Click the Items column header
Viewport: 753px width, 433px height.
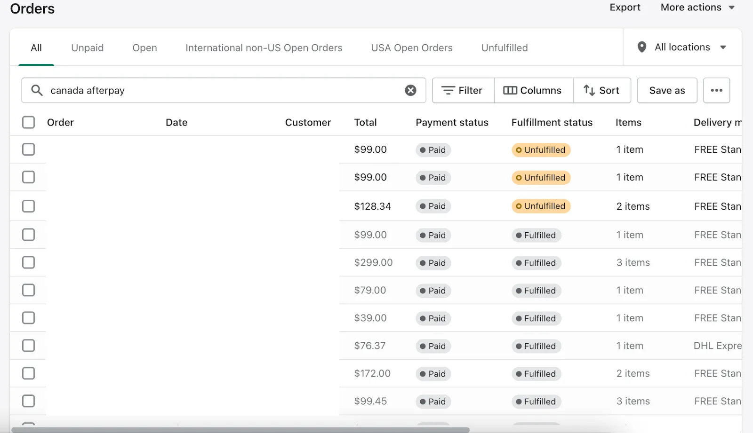pyautogui.click(x=628, y=122)
